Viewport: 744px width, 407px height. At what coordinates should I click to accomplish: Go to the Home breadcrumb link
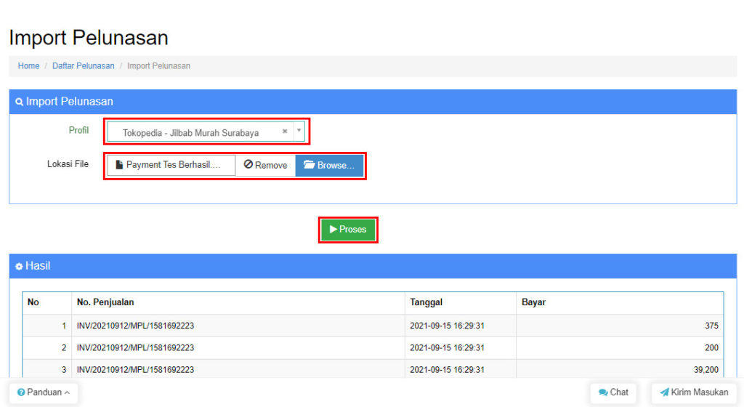28,66
